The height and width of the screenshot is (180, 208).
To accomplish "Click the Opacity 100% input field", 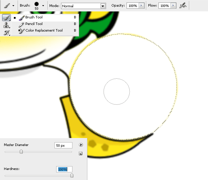I will tap(132, 6).
